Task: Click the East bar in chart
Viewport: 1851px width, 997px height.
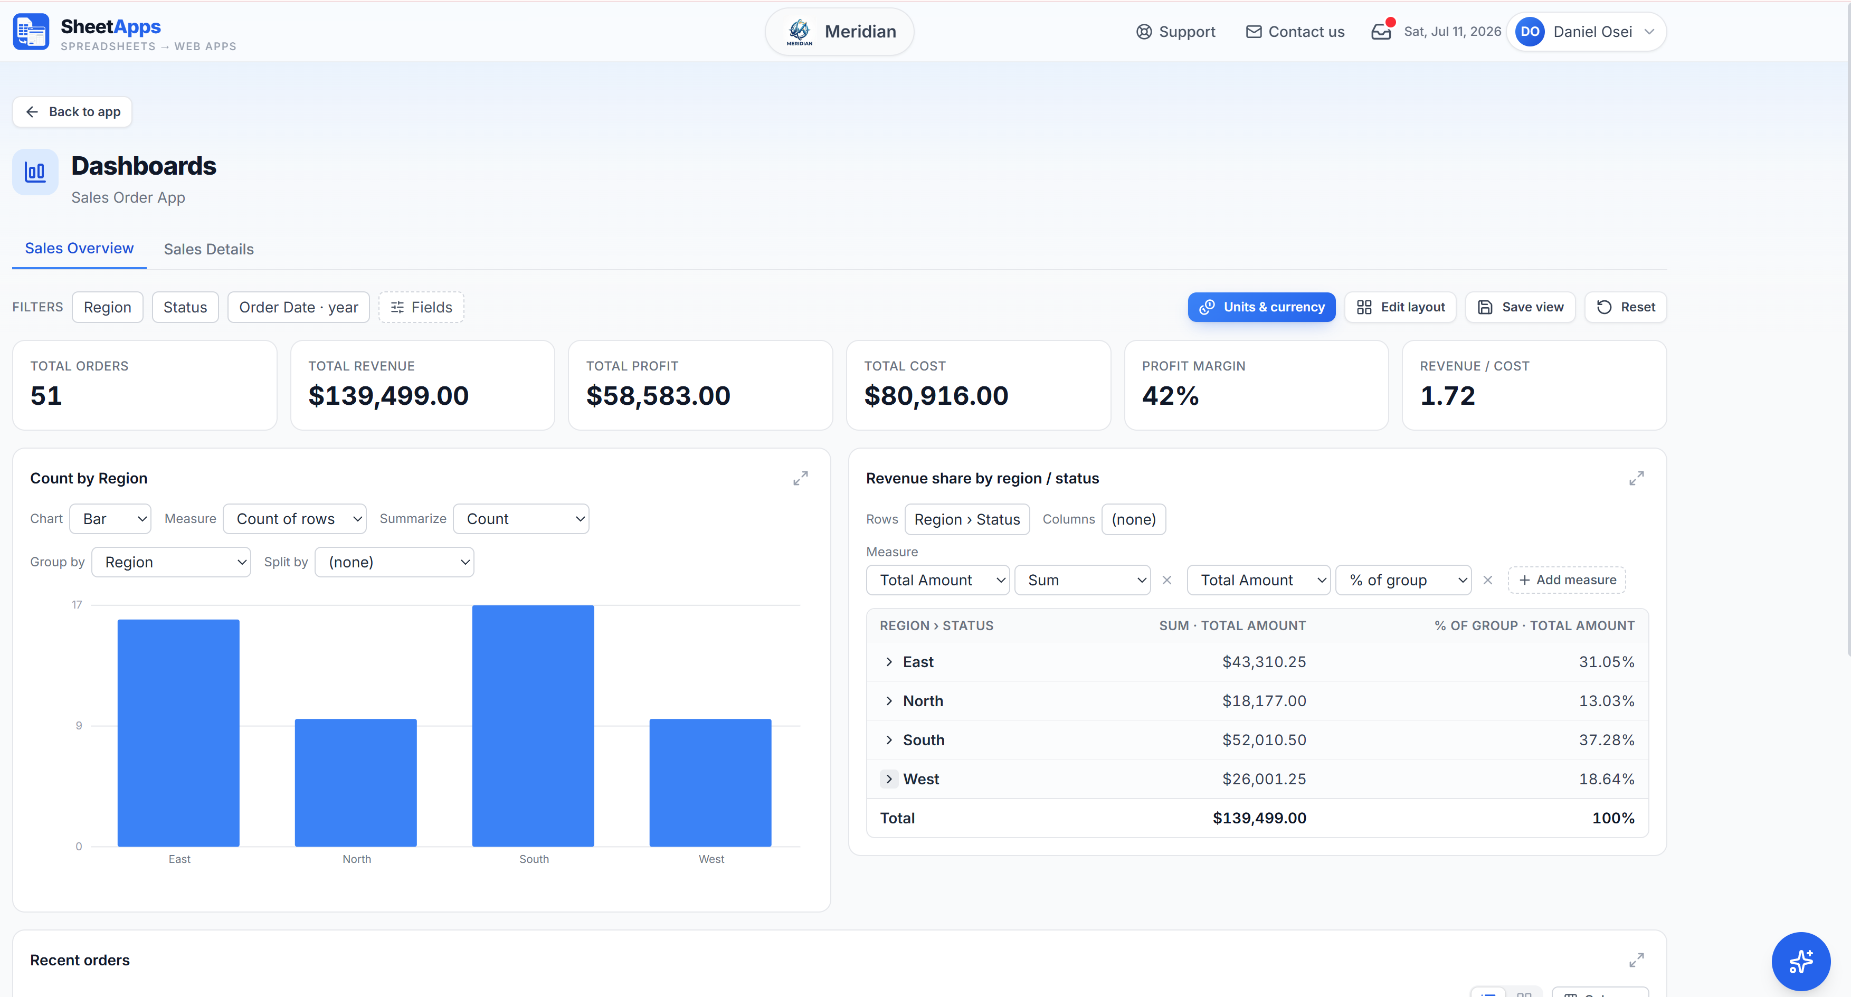Action: [x=178, y=734]
